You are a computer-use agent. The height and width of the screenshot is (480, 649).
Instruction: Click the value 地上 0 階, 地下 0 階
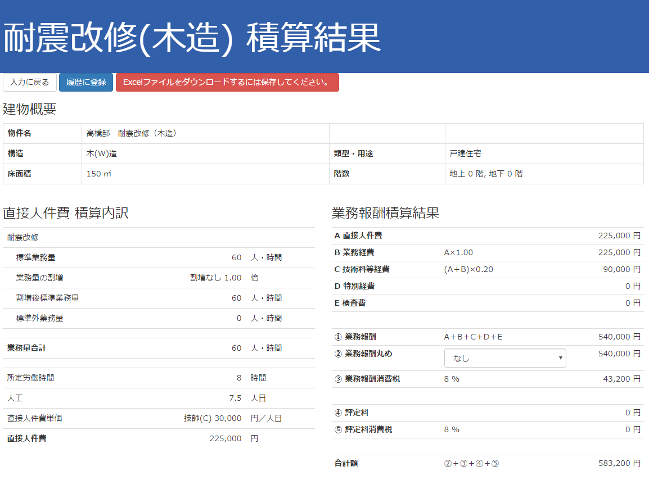coord(486,174)
